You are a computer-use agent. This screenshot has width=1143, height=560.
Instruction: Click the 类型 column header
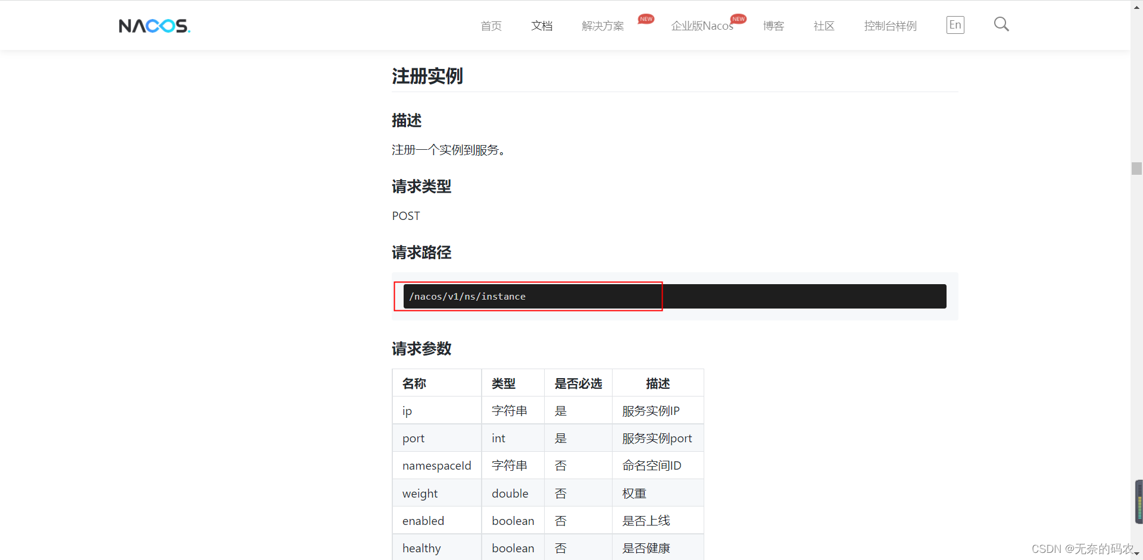pyautogui.click(x=513, y=383)
